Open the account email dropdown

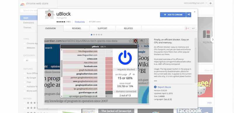(195, 3)
